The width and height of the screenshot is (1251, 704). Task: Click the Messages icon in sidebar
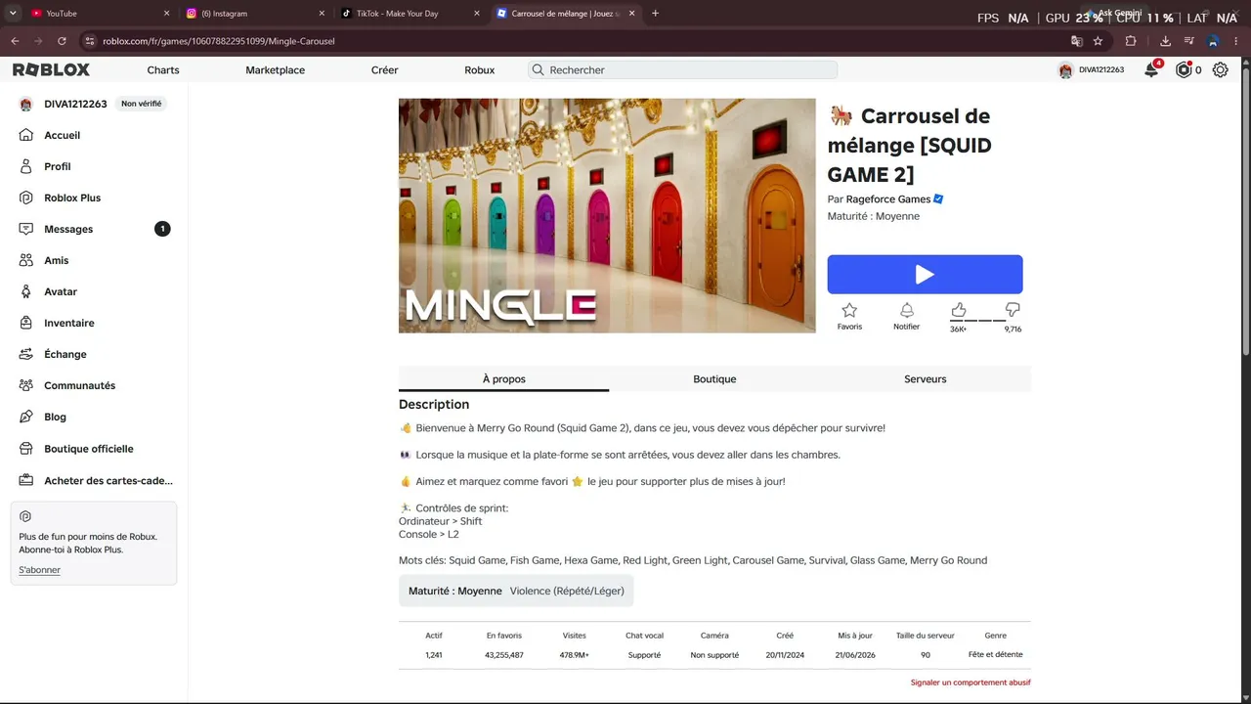[26, 229]
